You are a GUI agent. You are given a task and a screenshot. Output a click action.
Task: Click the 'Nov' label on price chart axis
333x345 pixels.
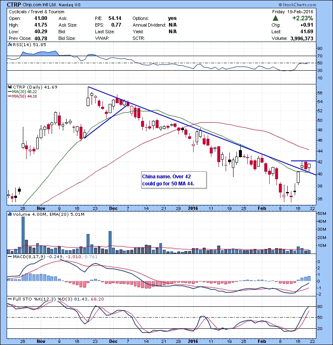click(41, 208)
